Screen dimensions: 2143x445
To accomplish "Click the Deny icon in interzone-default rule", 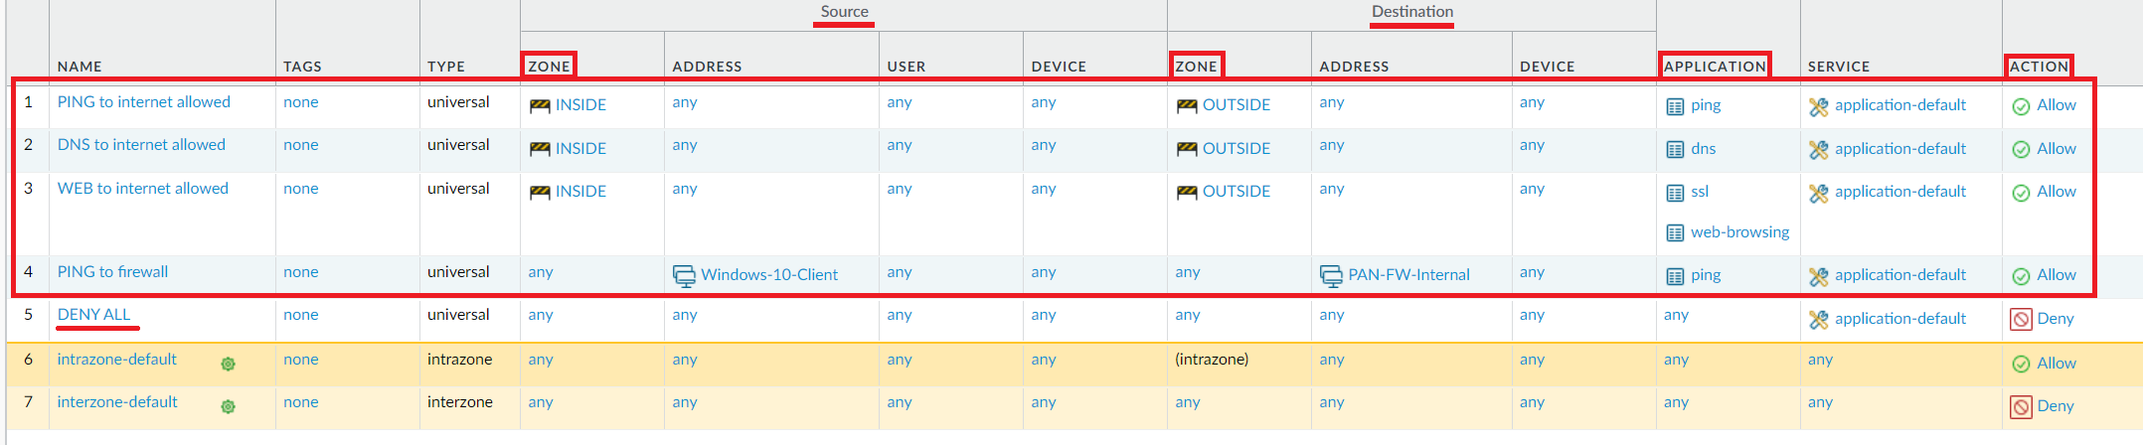I will click(x=2021, y=406).
